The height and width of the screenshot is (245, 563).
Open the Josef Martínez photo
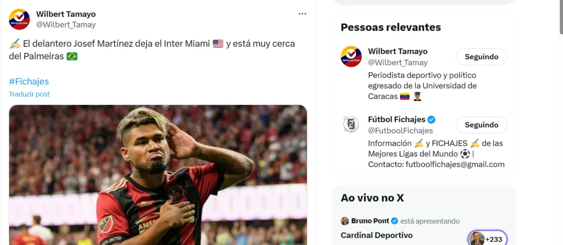pos(158,175)
